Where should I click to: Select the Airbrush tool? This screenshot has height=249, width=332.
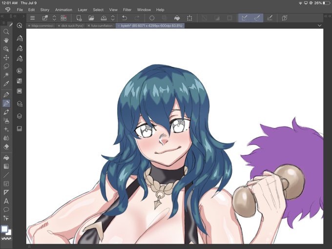(6, 121)
